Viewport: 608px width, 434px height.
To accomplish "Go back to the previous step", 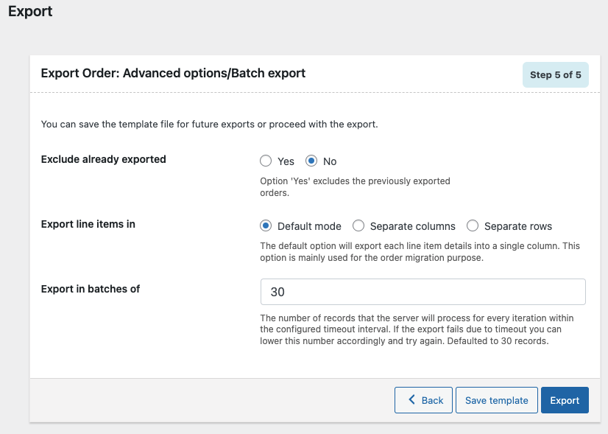I will coord(423,400).
